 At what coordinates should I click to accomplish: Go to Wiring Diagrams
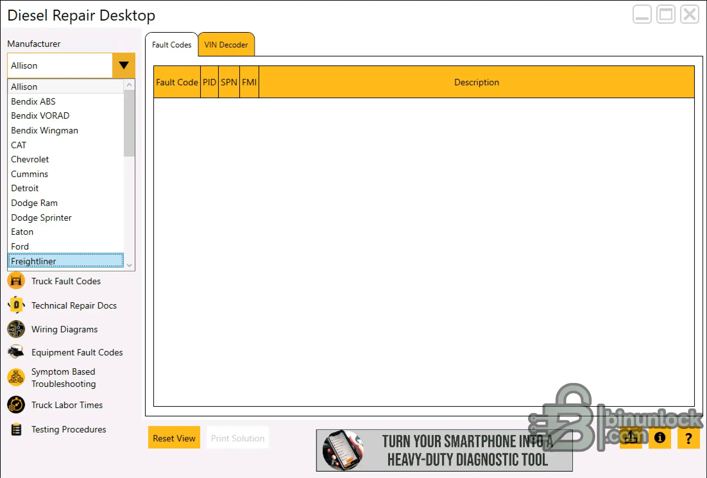(64, 329)
